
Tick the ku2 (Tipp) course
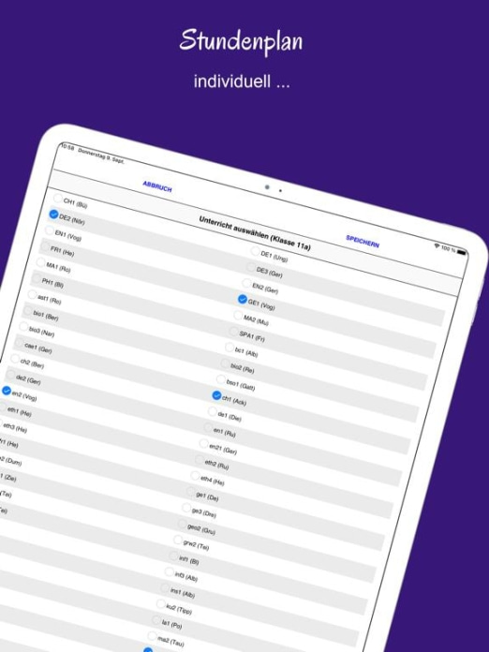pyautogui.click(x=160, y=603)
